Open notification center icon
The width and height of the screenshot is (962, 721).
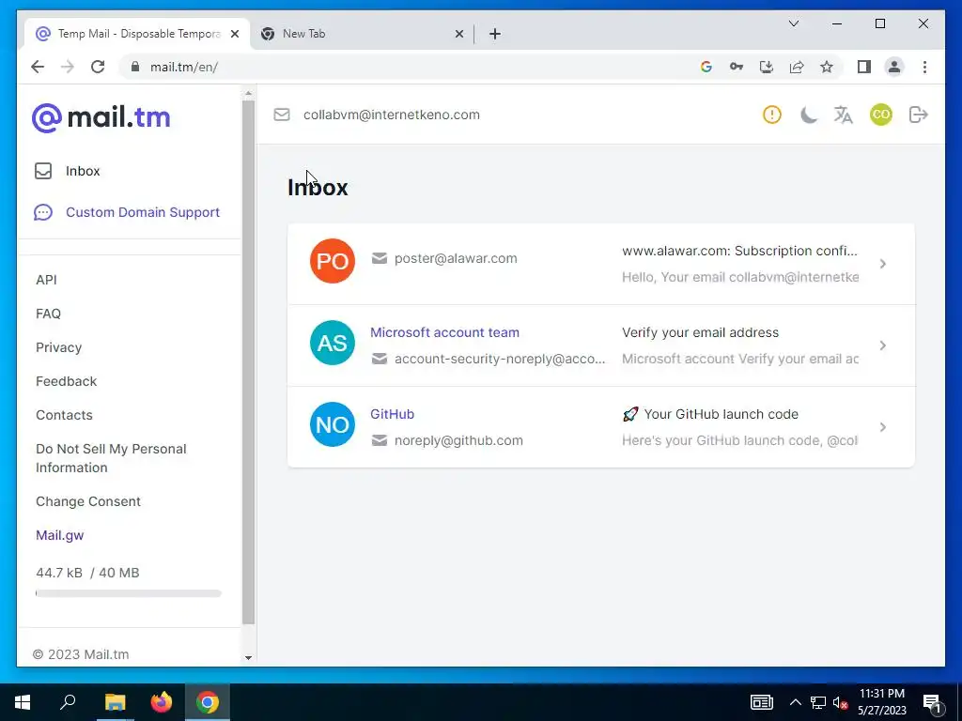[931, 703]
